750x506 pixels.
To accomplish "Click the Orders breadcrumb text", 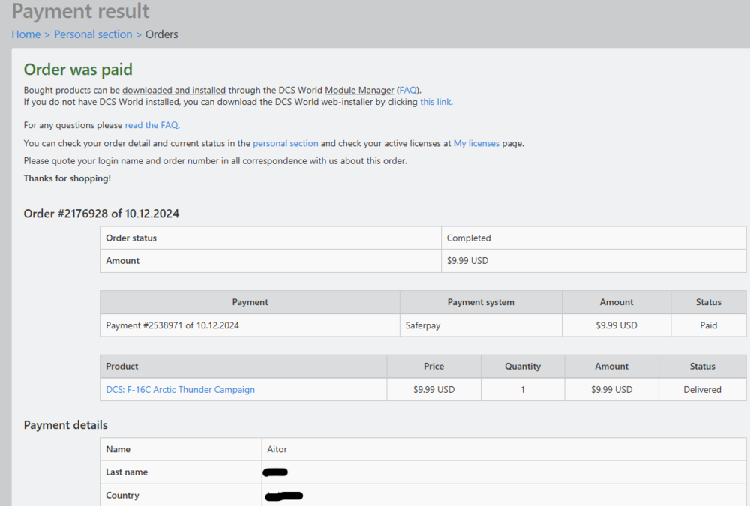I will pyautogui.click(x=162, y=34).
